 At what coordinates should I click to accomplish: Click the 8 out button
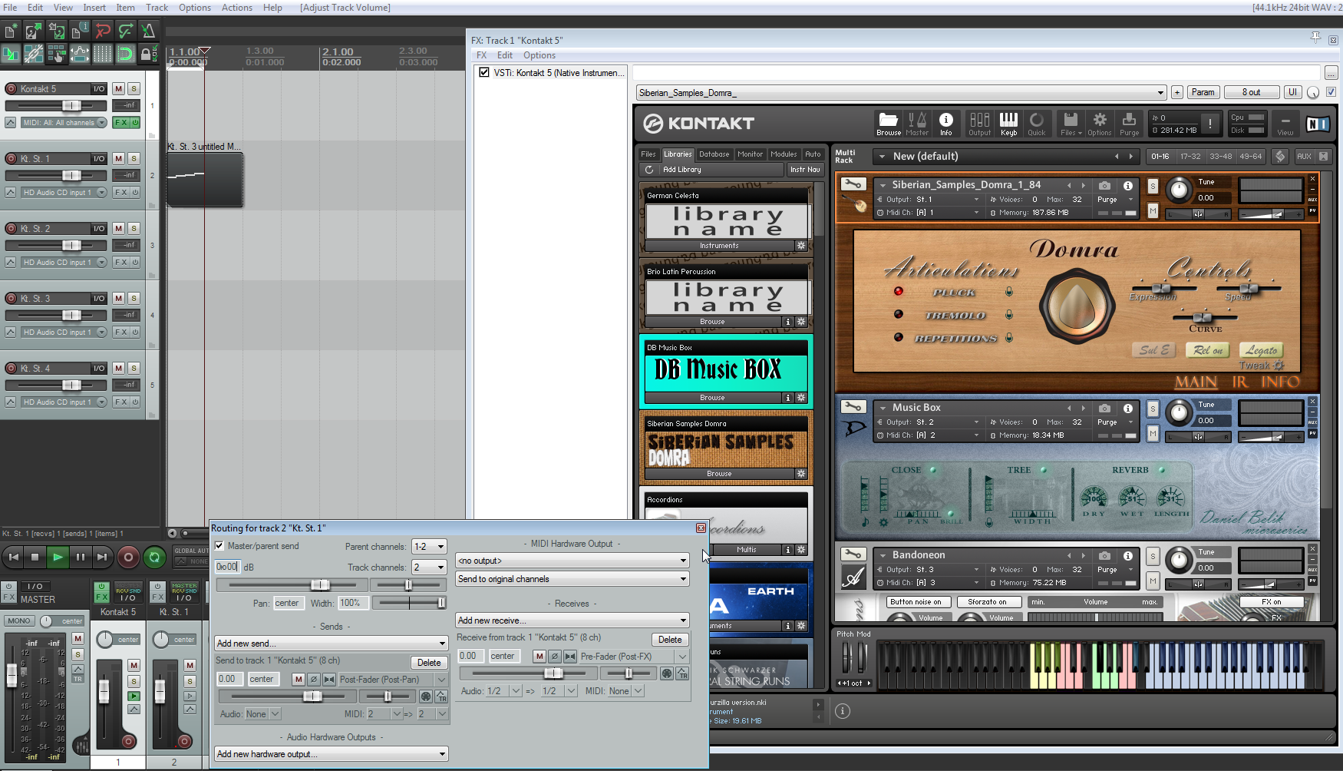tap(1251, 92)
